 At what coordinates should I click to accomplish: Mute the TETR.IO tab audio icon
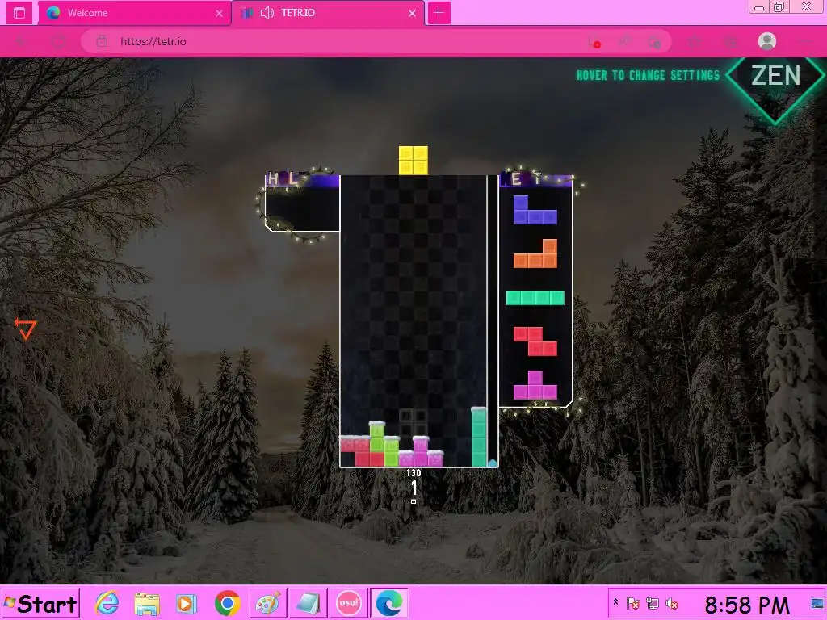267,13
